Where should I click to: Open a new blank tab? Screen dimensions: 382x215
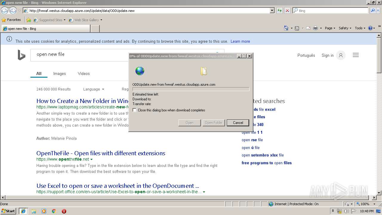click(95, 29)
